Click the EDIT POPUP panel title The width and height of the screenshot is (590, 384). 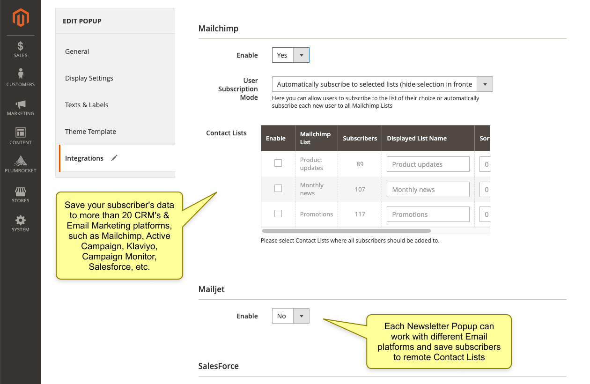point(82,21)
